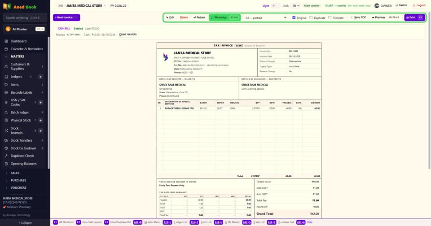The height and width of the screenshot is (226, 431).
Task: Open the A4 — portrait paper size dropdown
Action: (265, 17)
